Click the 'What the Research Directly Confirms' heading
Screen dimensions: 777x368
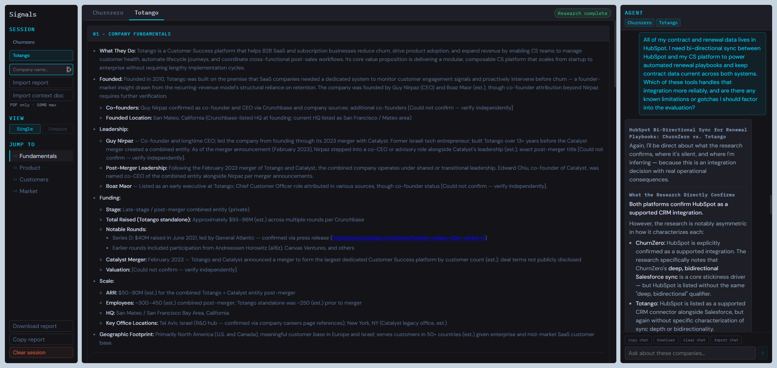coord(682,195)
